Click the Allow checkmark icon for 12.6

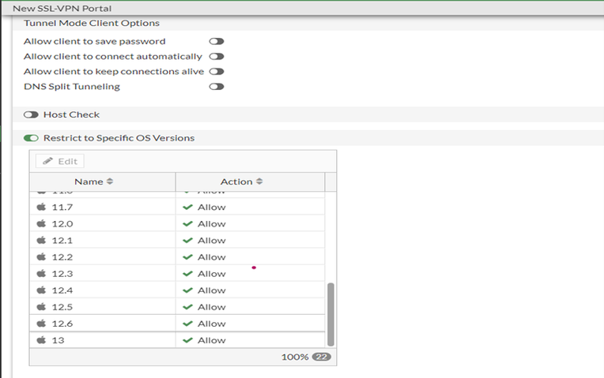click(x=187, y=324)
